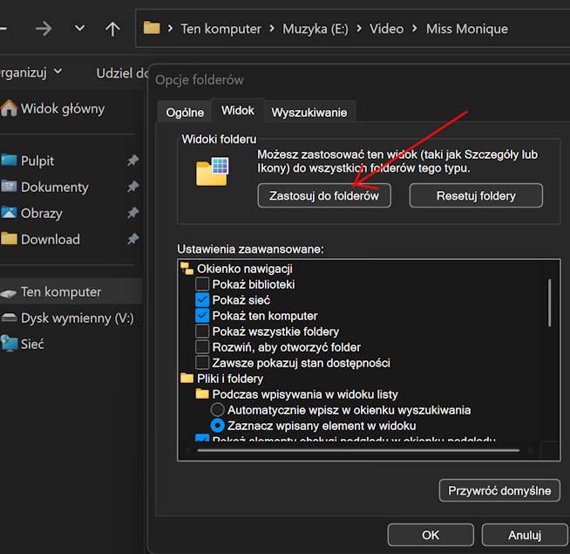570x554 pixels.
Task: Click the advanced settings vertical scrollbar
Action: [x=549, y=301]
